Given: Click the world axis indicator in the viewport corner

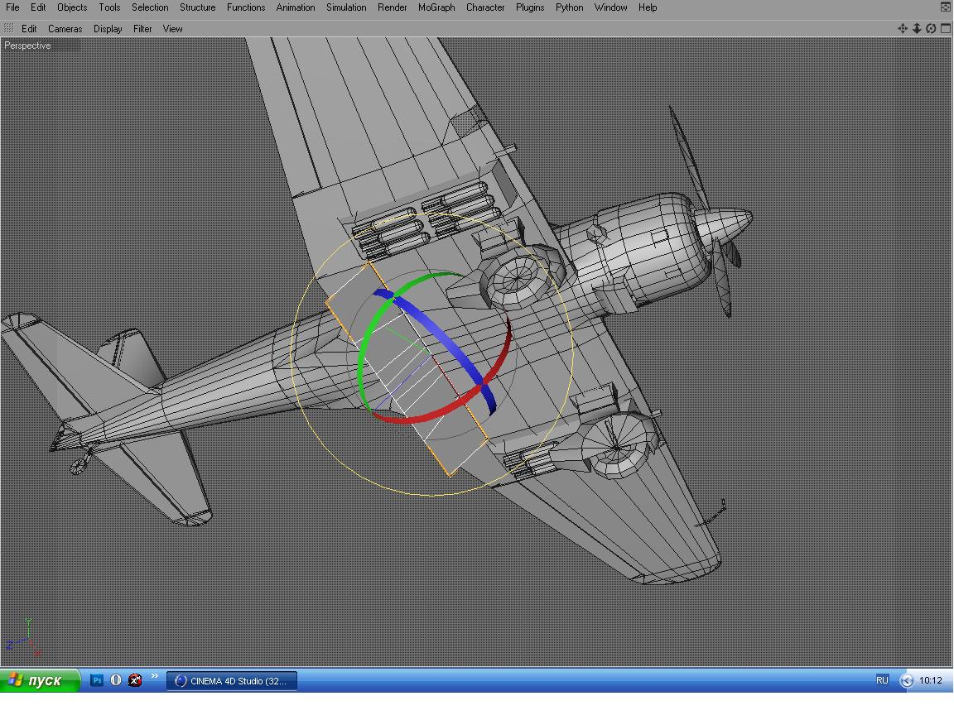Looking at the screenshot, I should click(23, 638).
